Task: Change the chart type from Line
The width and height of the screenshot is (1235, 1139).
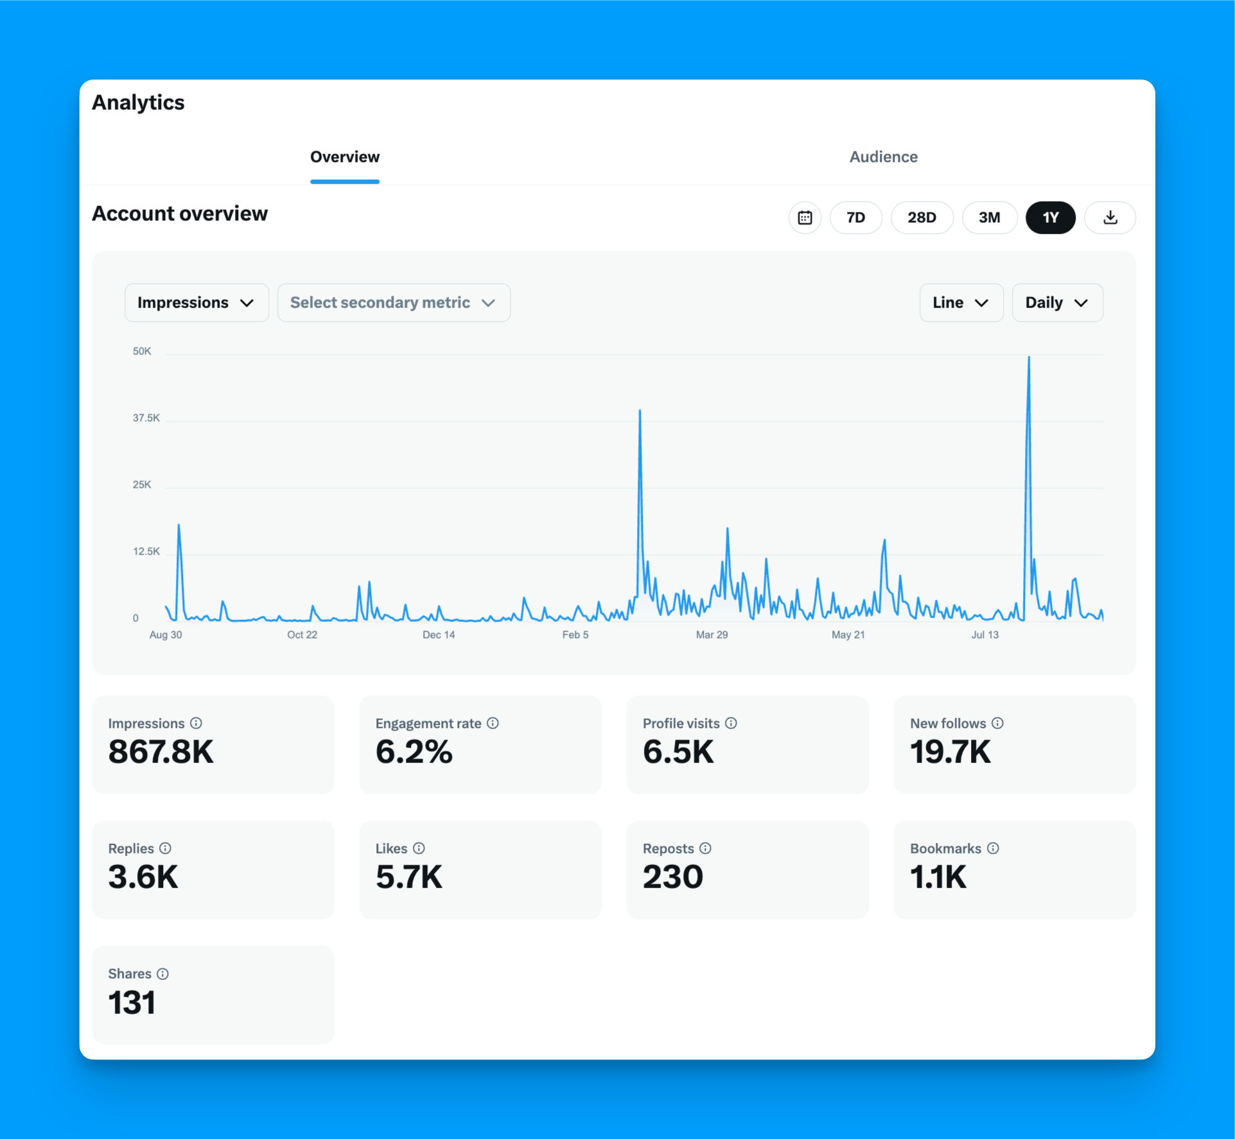Action: (x=961, y=302)
